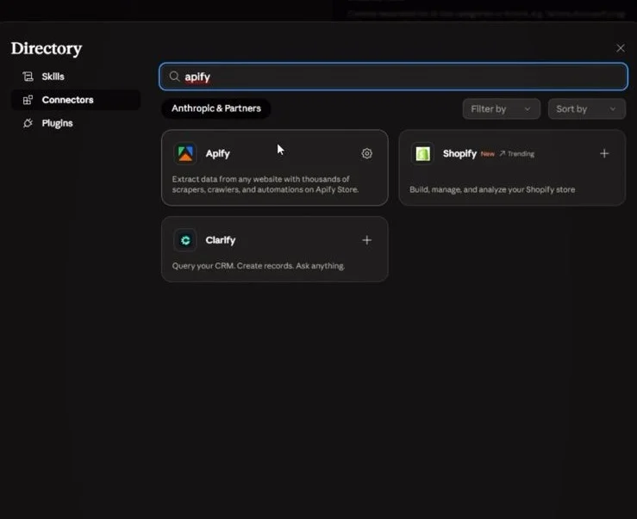Click the Plugins plug icon

28,123
